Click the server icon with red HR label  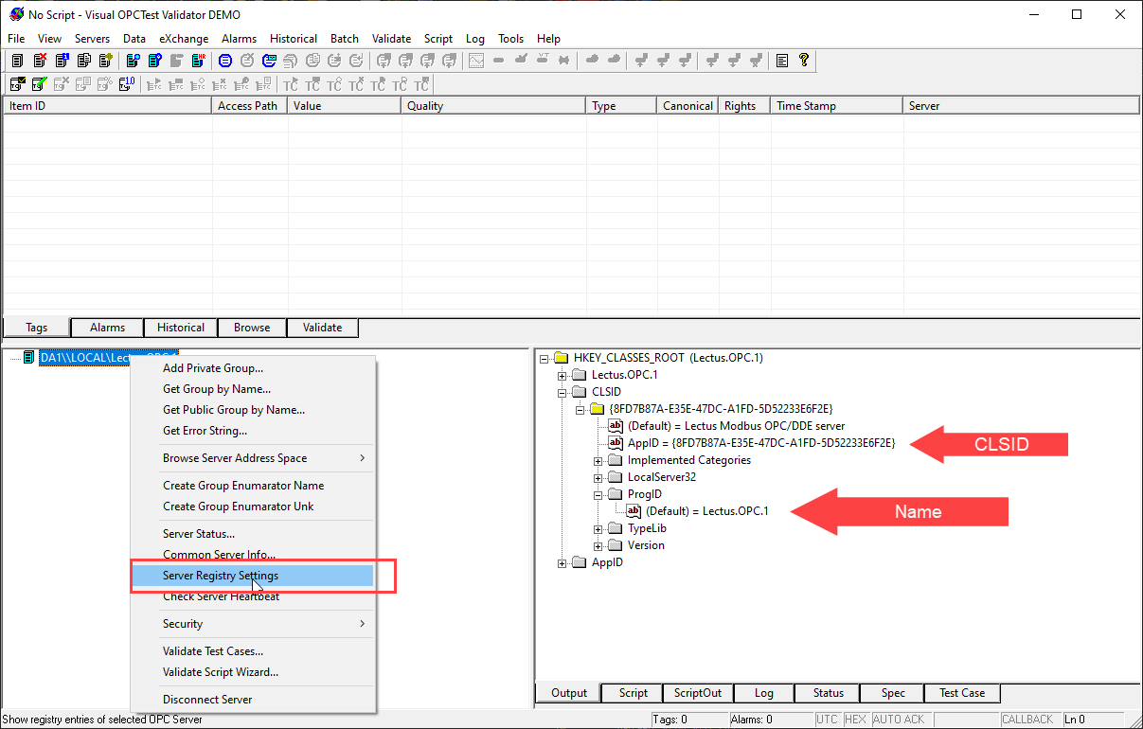199,61
